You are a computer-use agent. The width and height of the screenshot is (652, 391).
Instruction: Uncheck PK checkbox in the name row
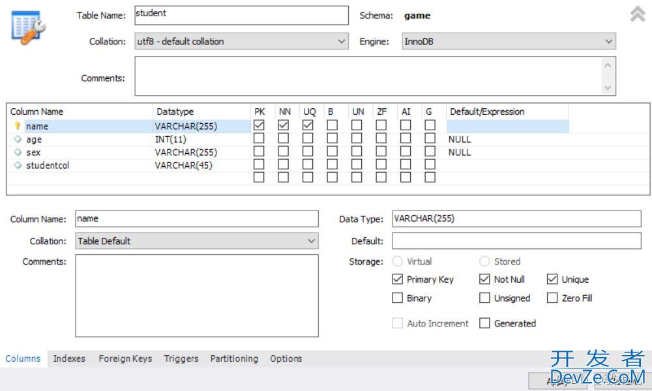[259, 124]
